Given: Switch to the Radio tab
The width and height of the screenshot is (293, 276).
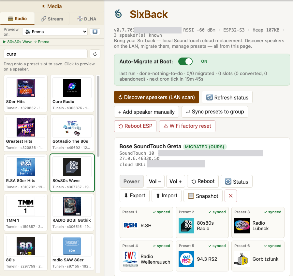Looking at the screenshot, I should 17,19.
